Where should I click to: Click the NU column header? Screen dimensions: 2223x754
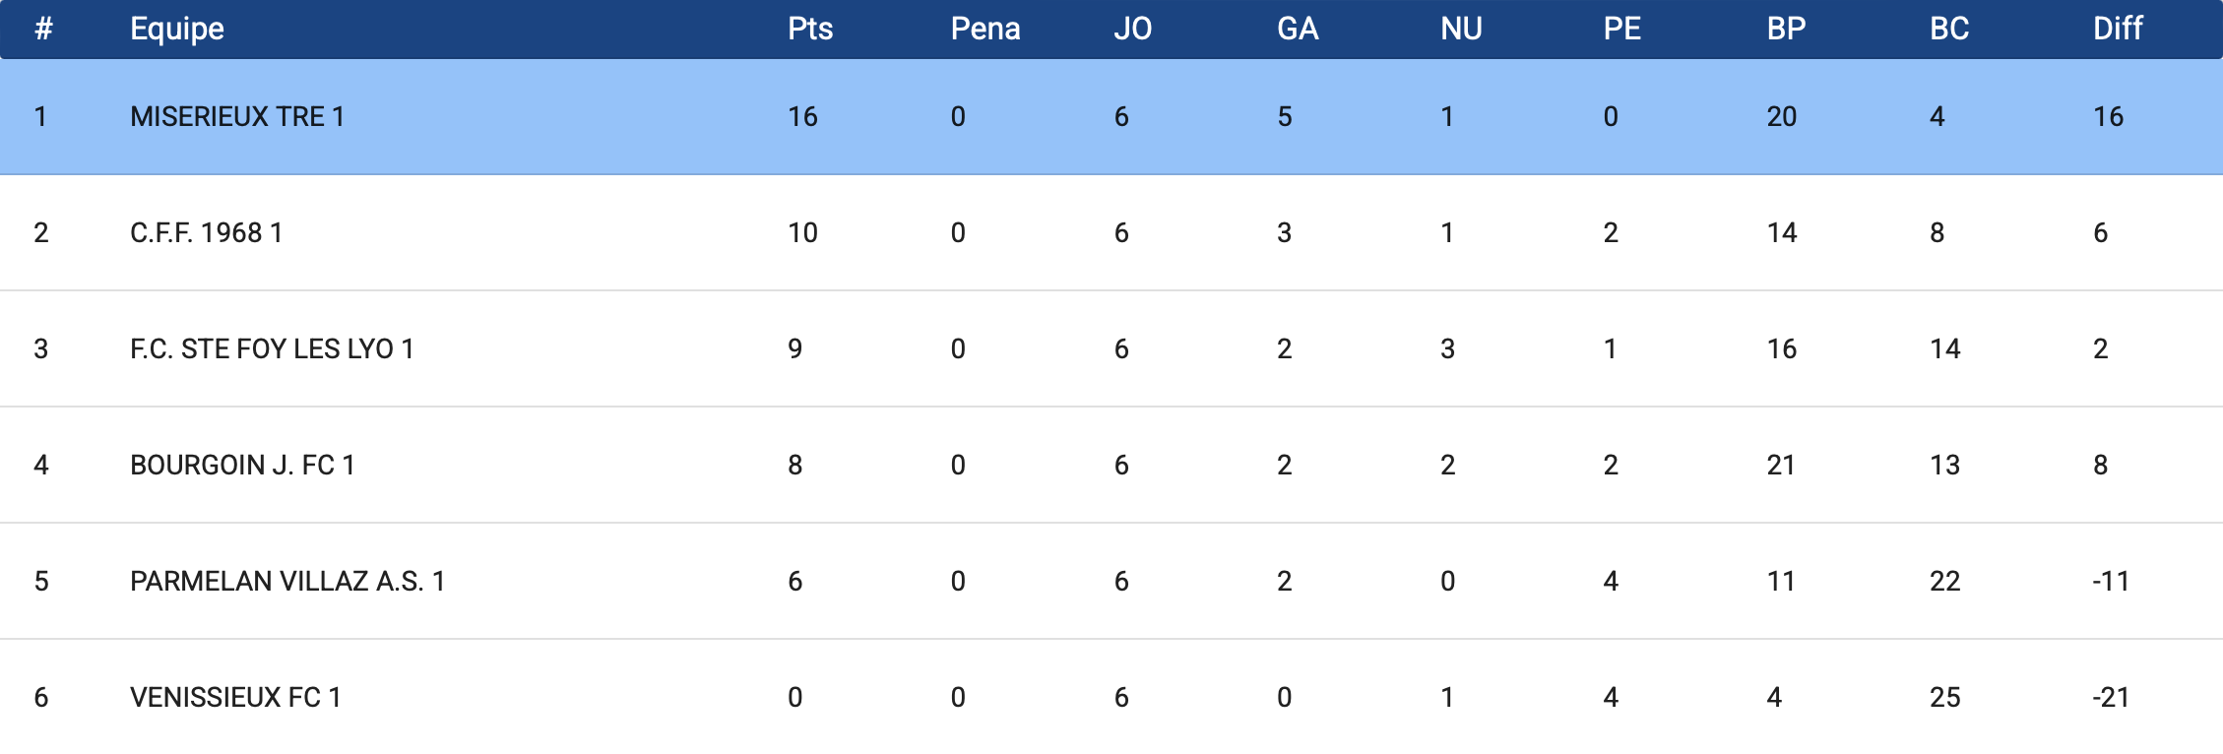tap(1461, 29)
